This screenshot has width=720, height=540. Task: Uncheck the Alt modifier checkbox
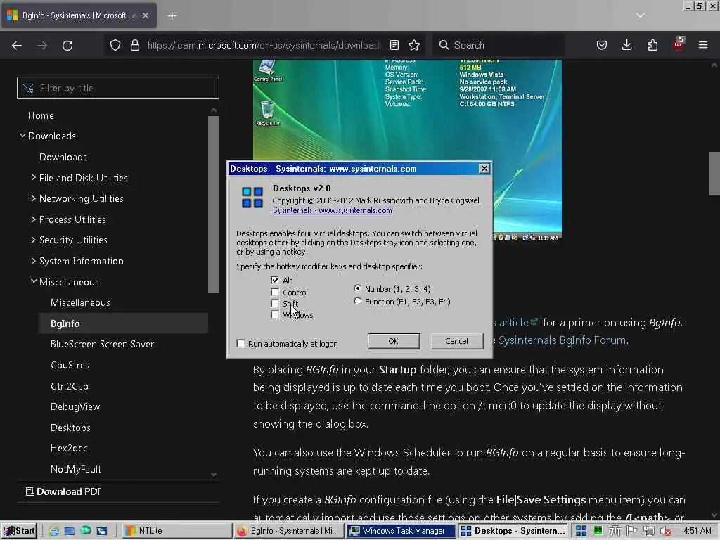[275, 280]
